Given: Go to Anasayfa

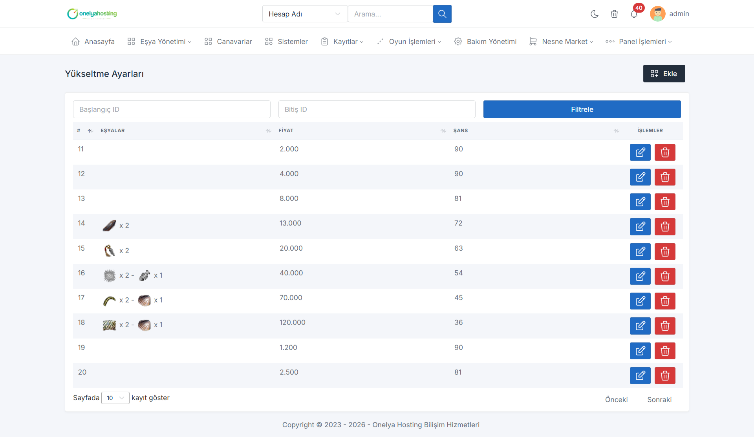Looking at the screenshot, I should pos(93,42).
